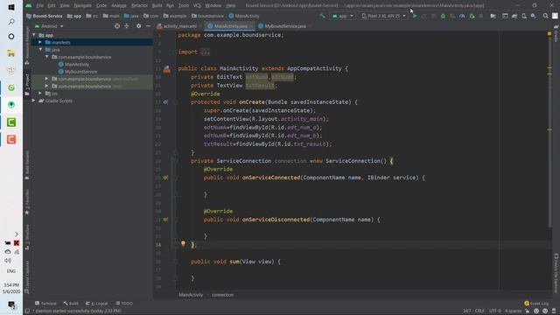Open File Explorer from the taskbar
Image resolution: width=560 pixels, height=315 pixels.
[x=11, y=53]
